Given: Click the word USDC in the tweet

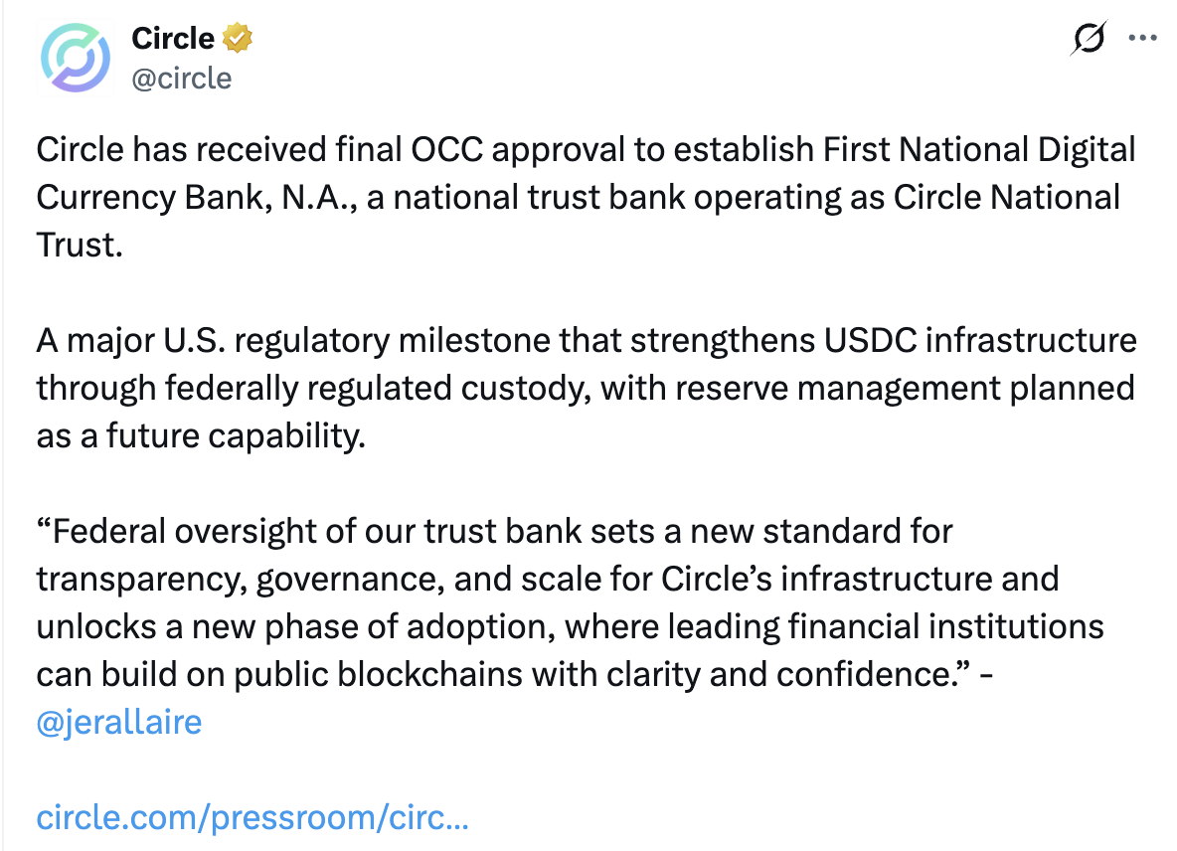Looking at the screenshot, I should 870,341.
